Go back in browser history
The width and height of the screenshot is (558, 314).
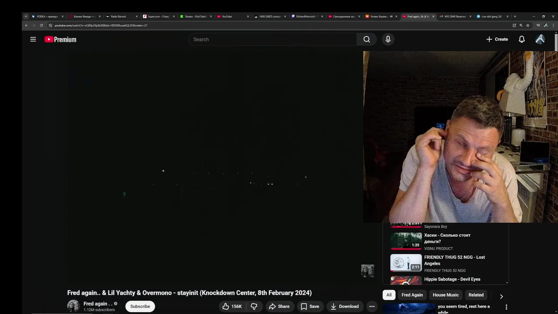click(26, 25)
